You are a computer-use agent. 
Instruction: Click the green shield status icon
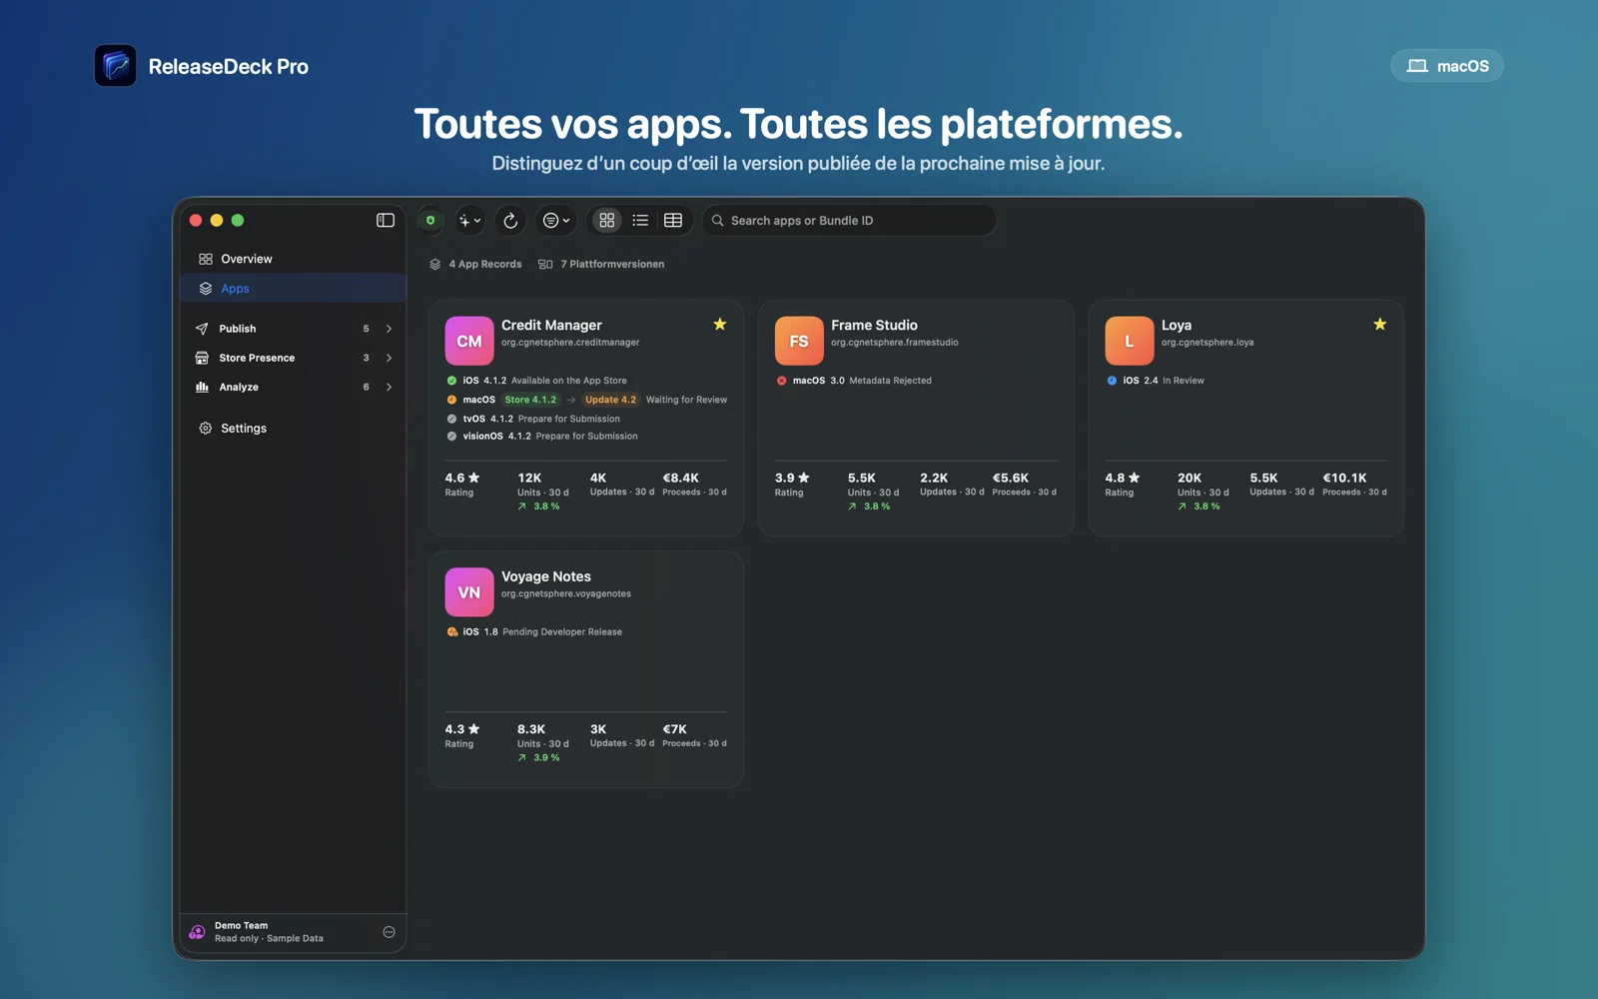pyautogui.click(x=430, y=220)
